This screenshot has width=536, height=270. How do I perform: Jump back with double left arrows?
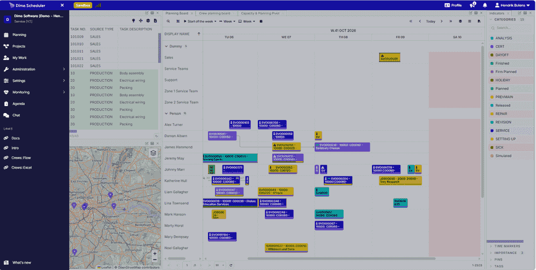click(411, 21)
